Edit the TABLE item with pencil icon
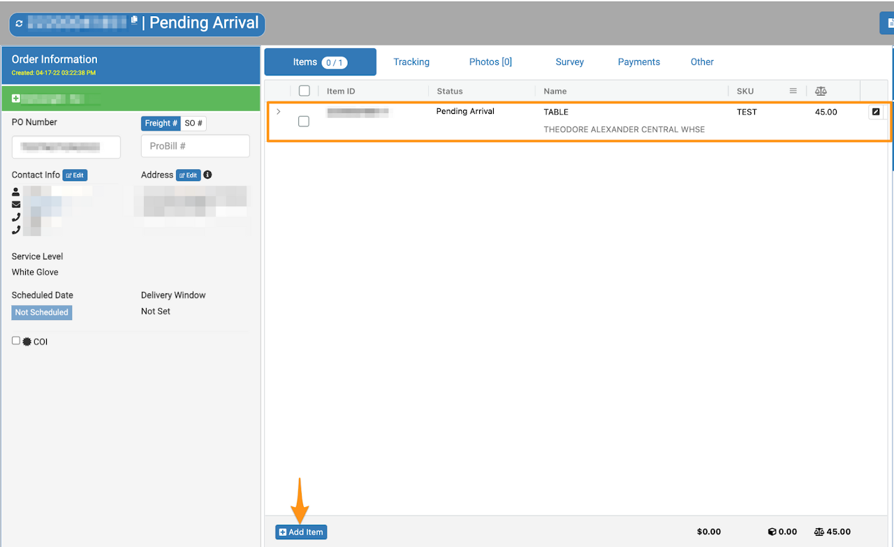Screen dimensions: 894x547 pyautogui.click(x=876, y=112)
